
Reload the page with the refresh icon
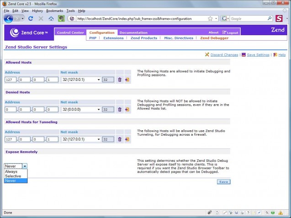(31, 18)
